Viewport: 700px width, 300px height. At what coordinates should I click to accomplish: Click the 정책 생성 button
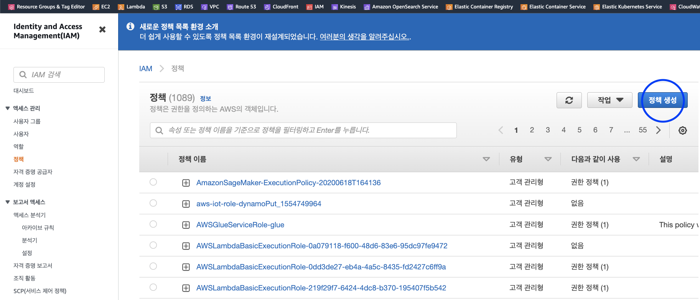662,100
